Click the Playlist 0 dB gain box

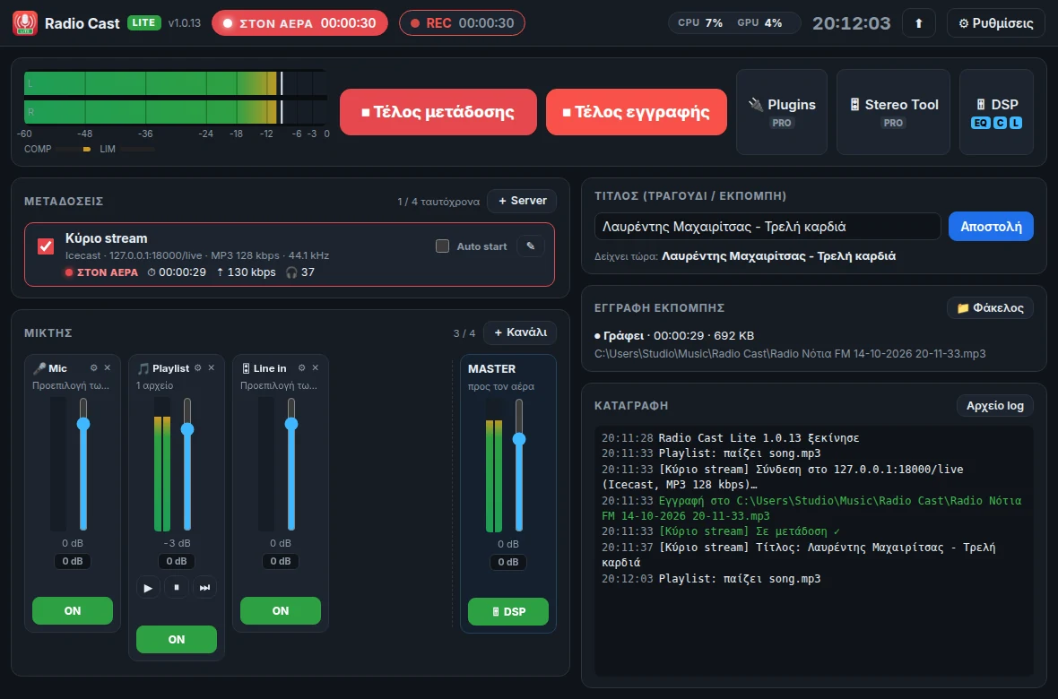[176, 561]
